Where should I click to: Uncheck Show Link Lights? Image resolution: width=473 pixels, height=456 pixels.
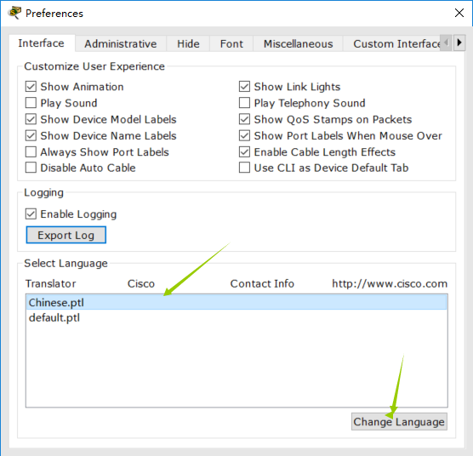point(244,87)
